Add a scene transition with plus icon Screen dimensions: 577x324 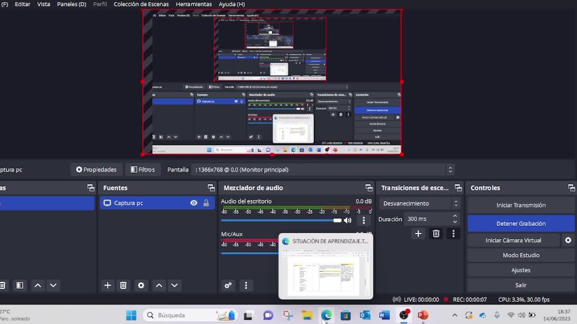[418, 233]
